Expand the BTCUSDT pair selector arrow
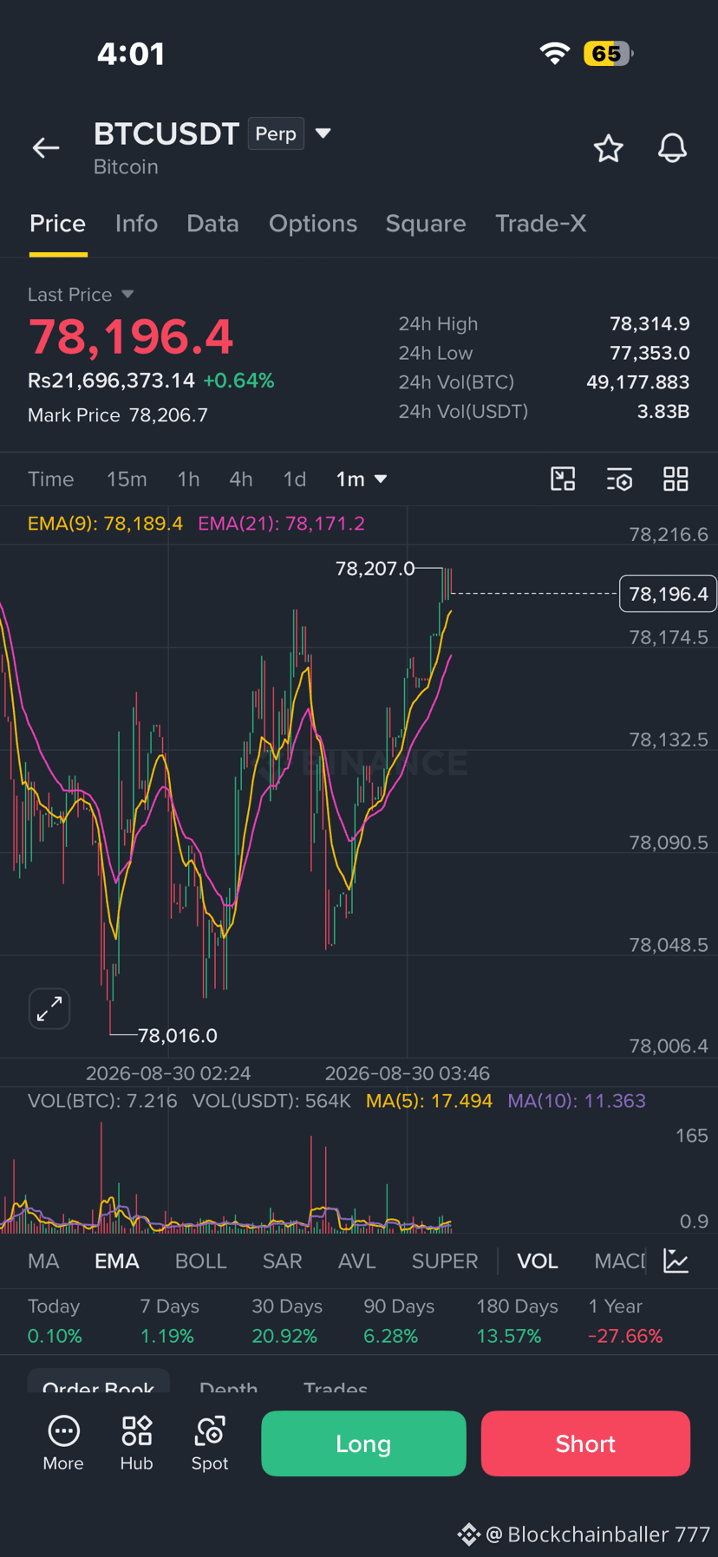718x1557 pixels. (x=323, y=134)
